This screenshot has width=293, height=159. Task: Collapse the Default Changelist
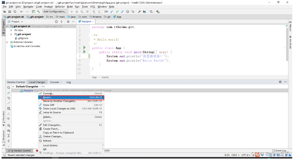13,86
